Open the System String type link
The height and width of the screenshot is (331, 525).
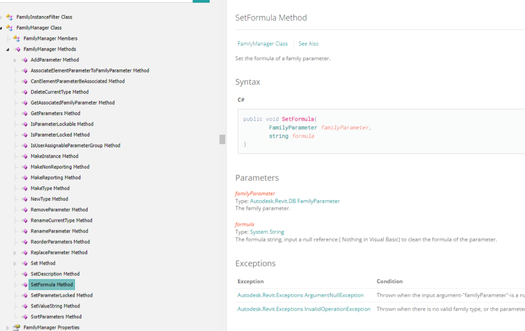[x=267, y=232]
